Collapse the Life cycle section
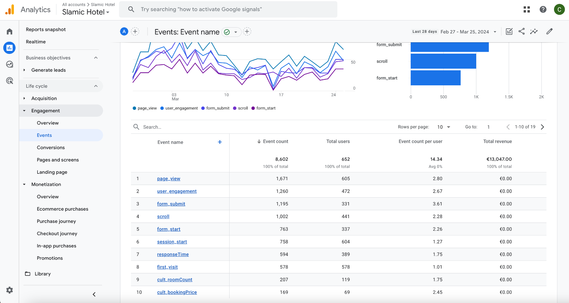Screen dimensions: 569x303 point(96,86)
